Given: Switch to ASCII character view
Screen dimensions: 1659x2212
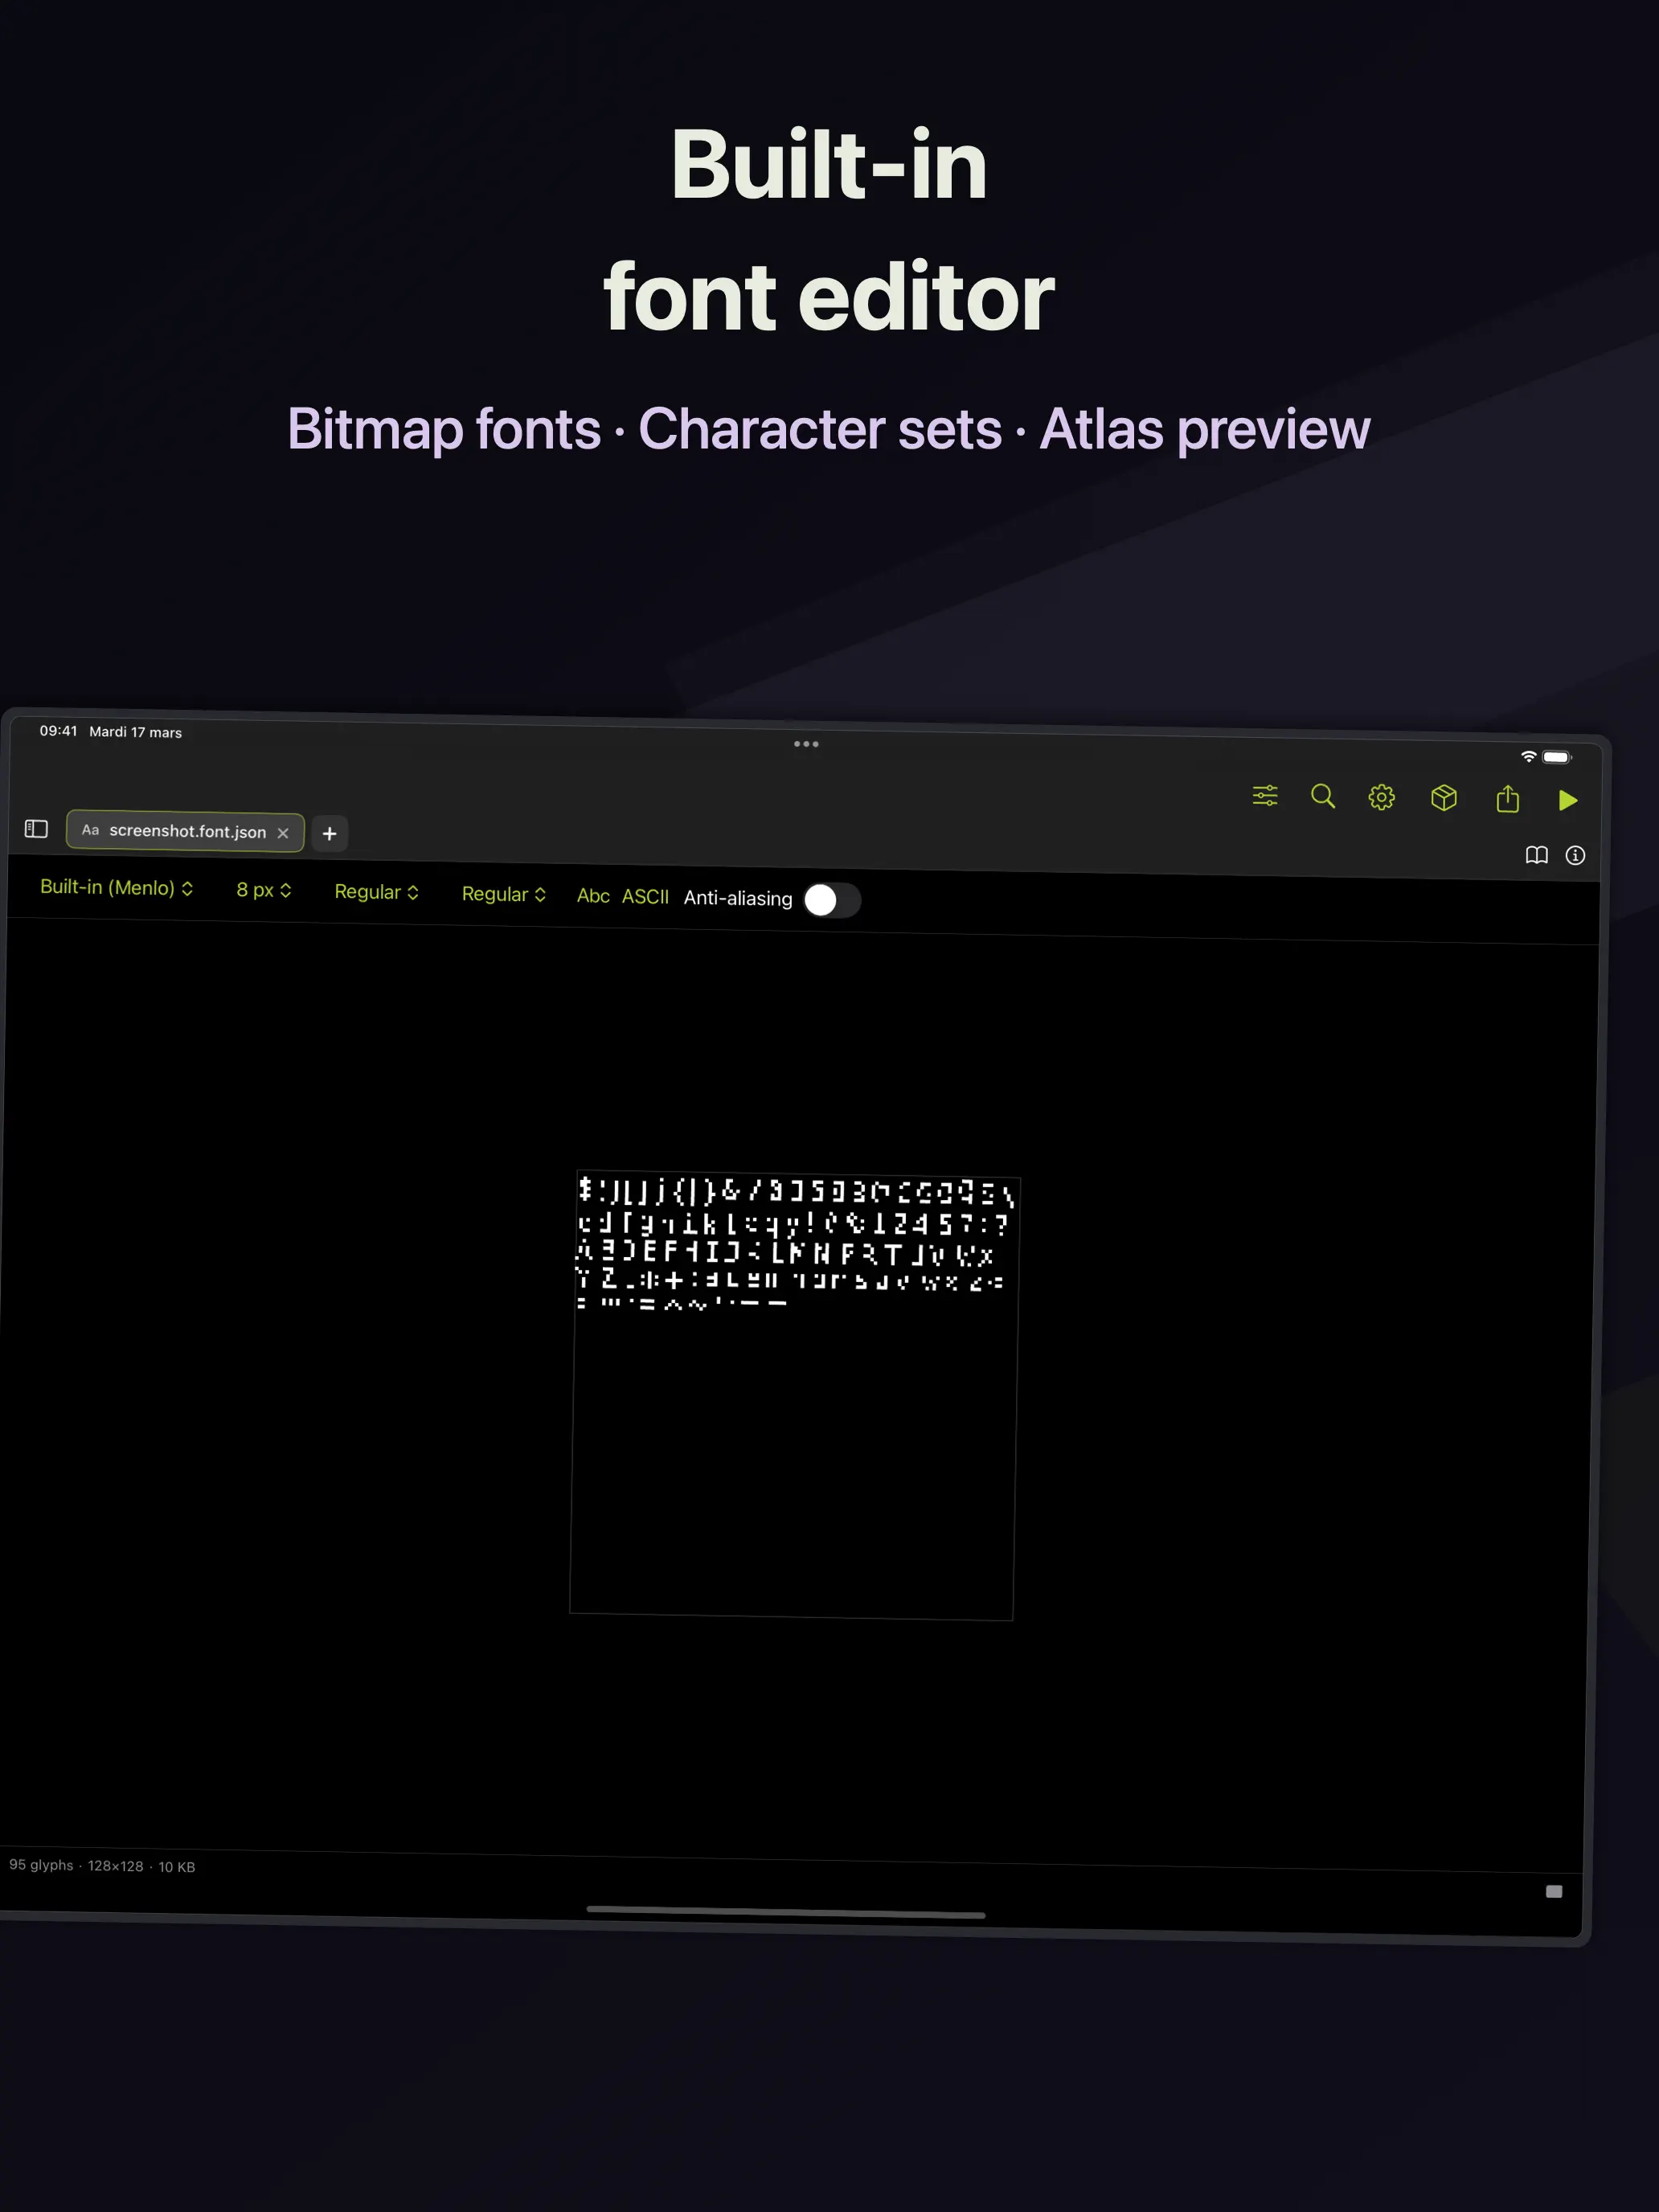Looking at the screenshot, I should (x=646, y=897).
